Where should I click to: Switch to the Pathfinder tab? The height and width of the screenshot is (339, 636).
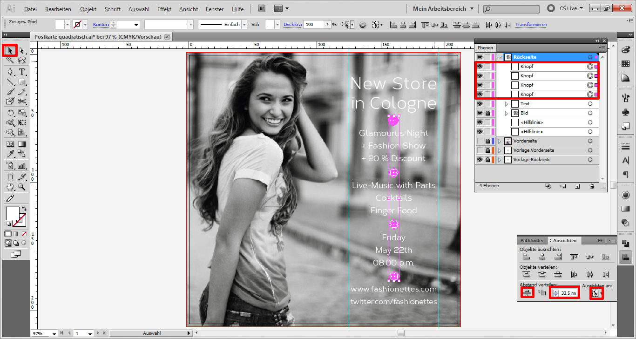(532, 240)
